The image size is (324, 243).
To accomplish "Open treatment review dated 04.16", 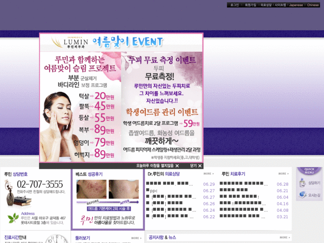I will tap(243, 203).
